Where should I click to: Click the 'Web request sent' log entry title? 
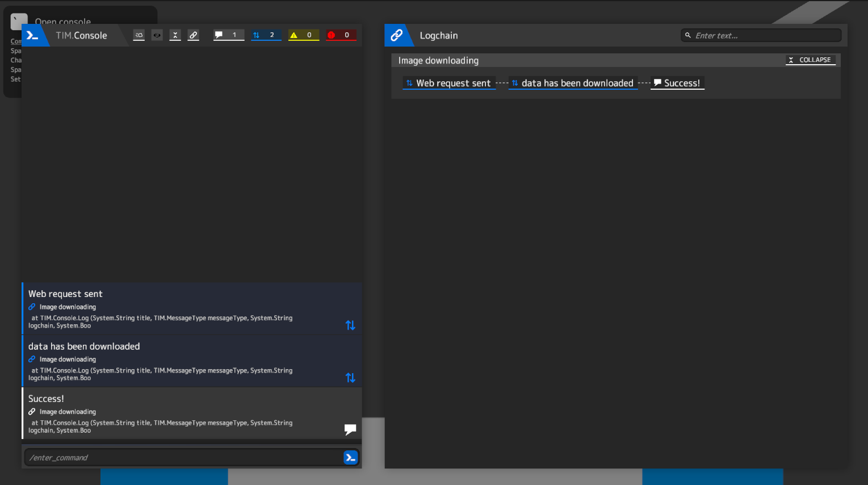click(x=65, y=294)
